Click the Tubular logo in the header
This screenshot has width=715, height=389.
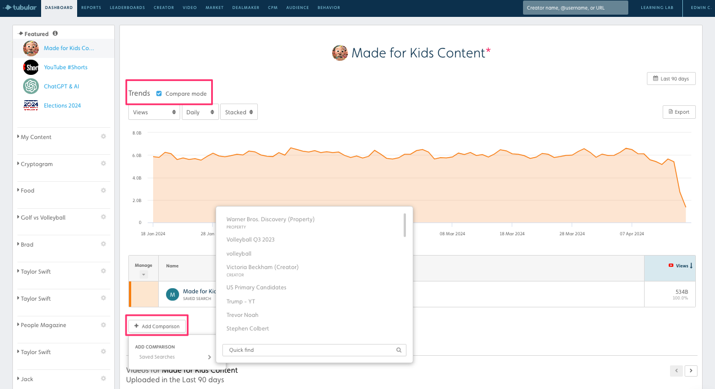21,8
